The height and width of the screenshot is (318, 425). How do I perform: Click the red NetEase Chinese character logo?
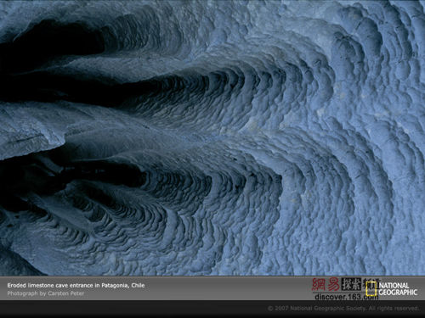coord(326,285)
